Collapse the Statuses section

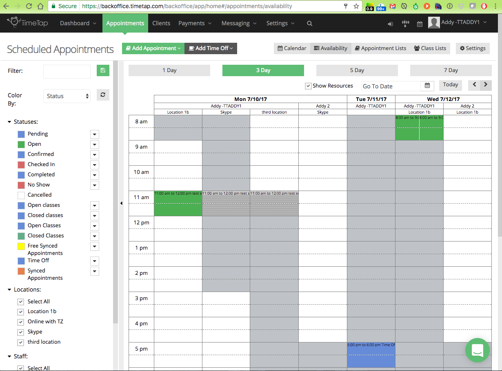(x=9, y=122)
